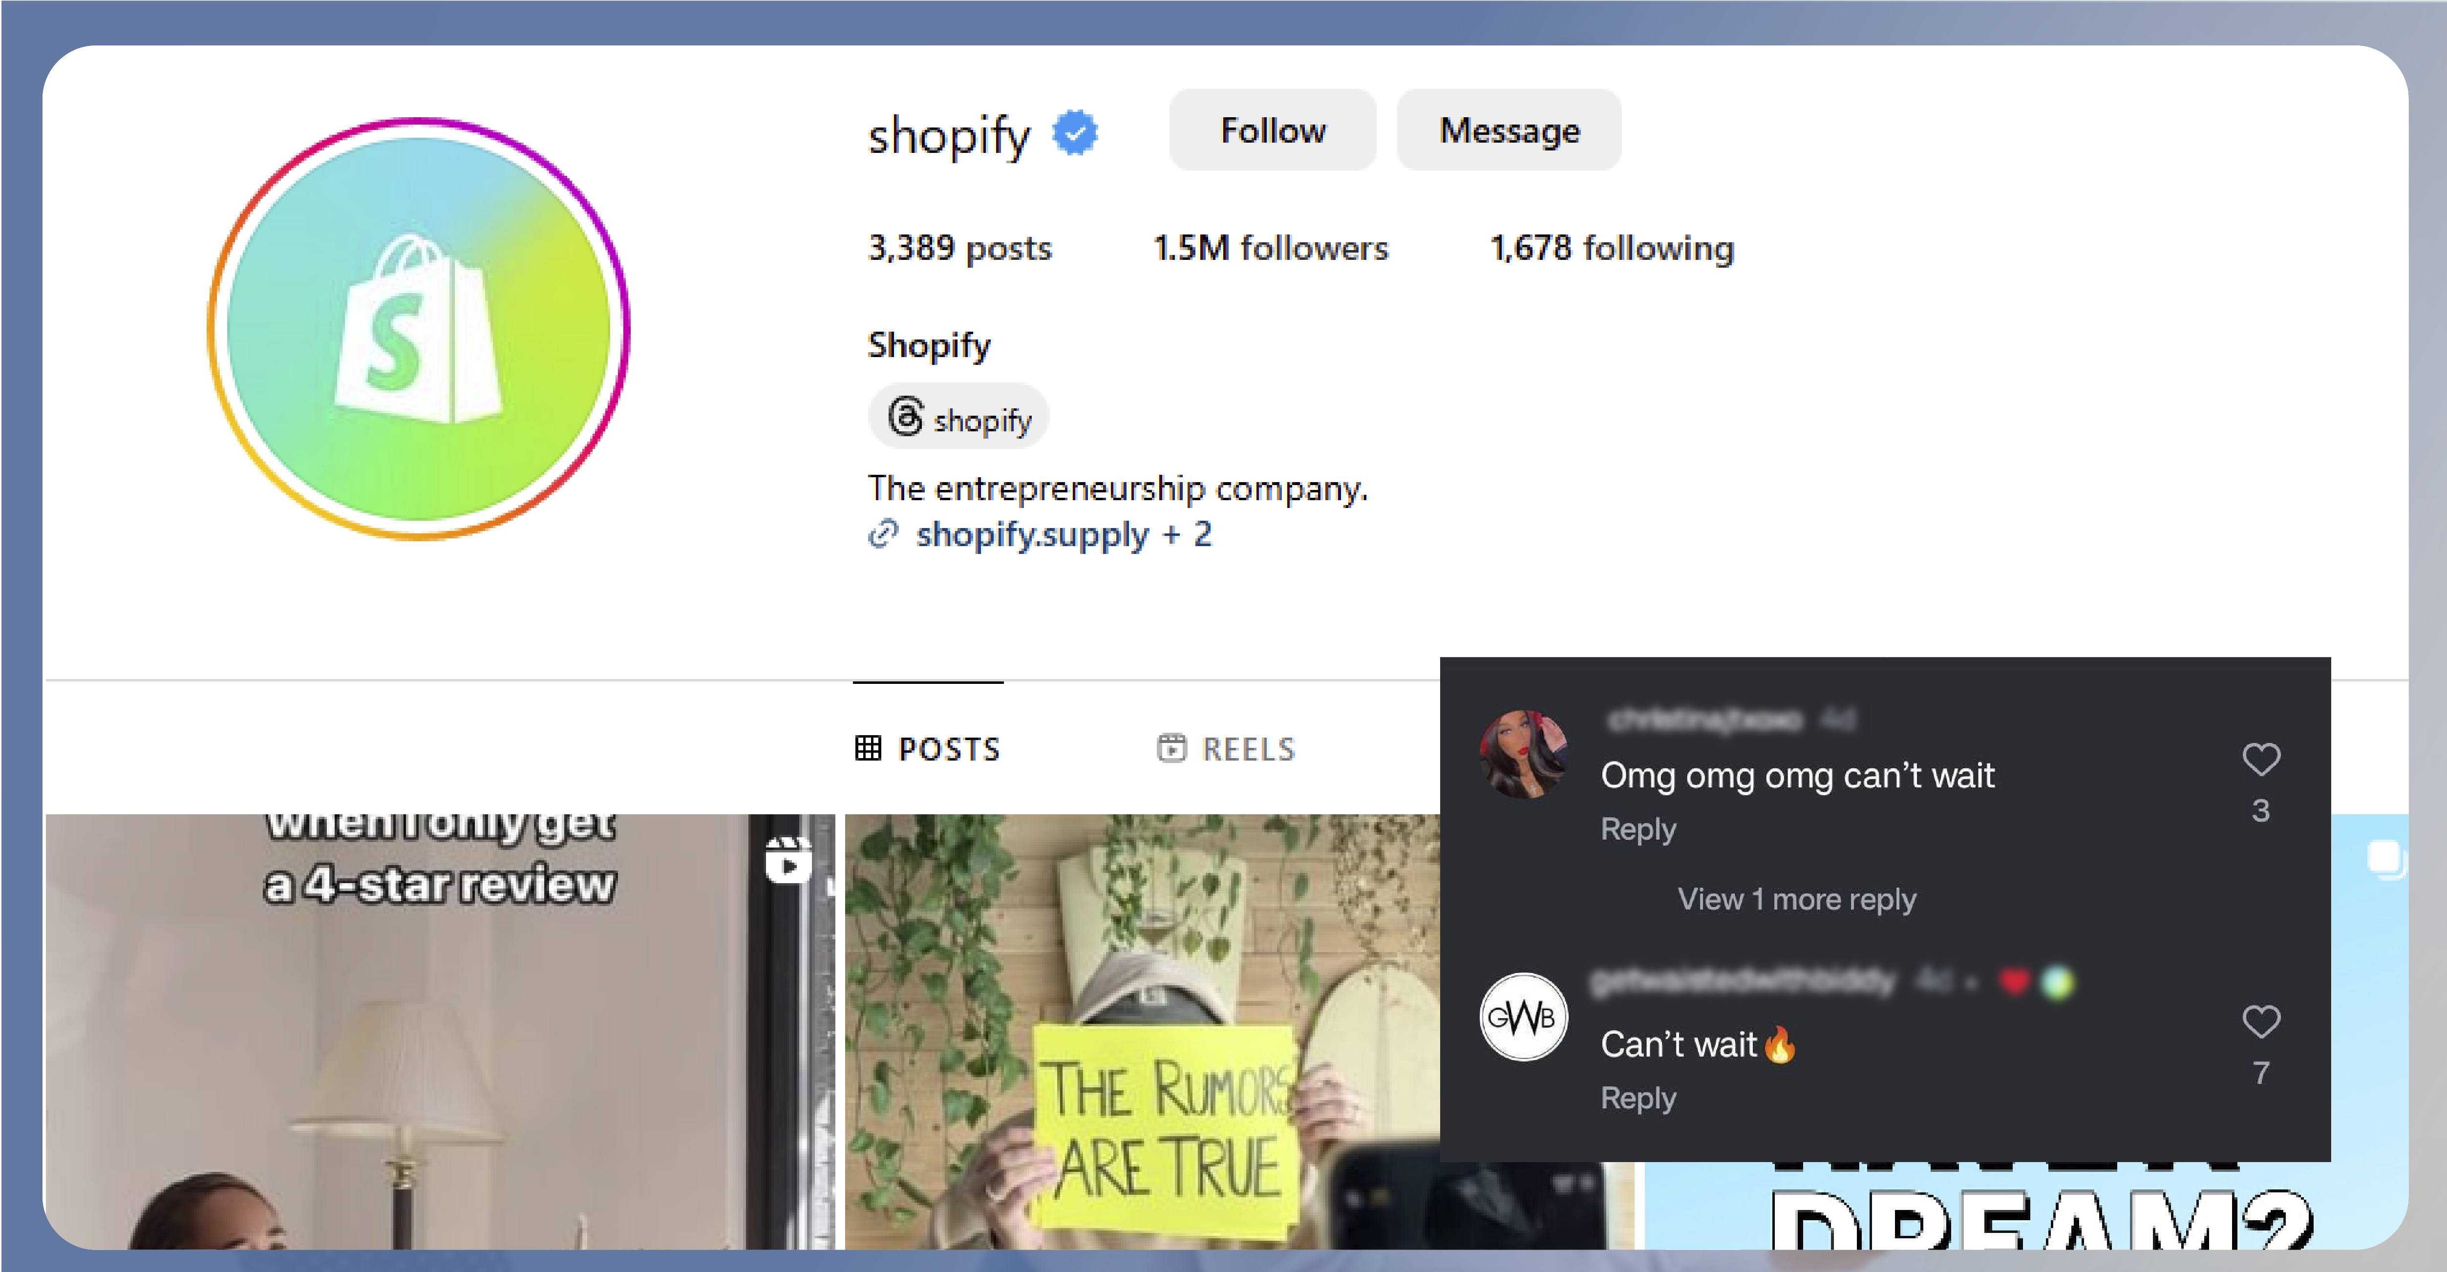Open the 1.5M followers list
The image size is (2447, 1272).
coord(1270,248)
